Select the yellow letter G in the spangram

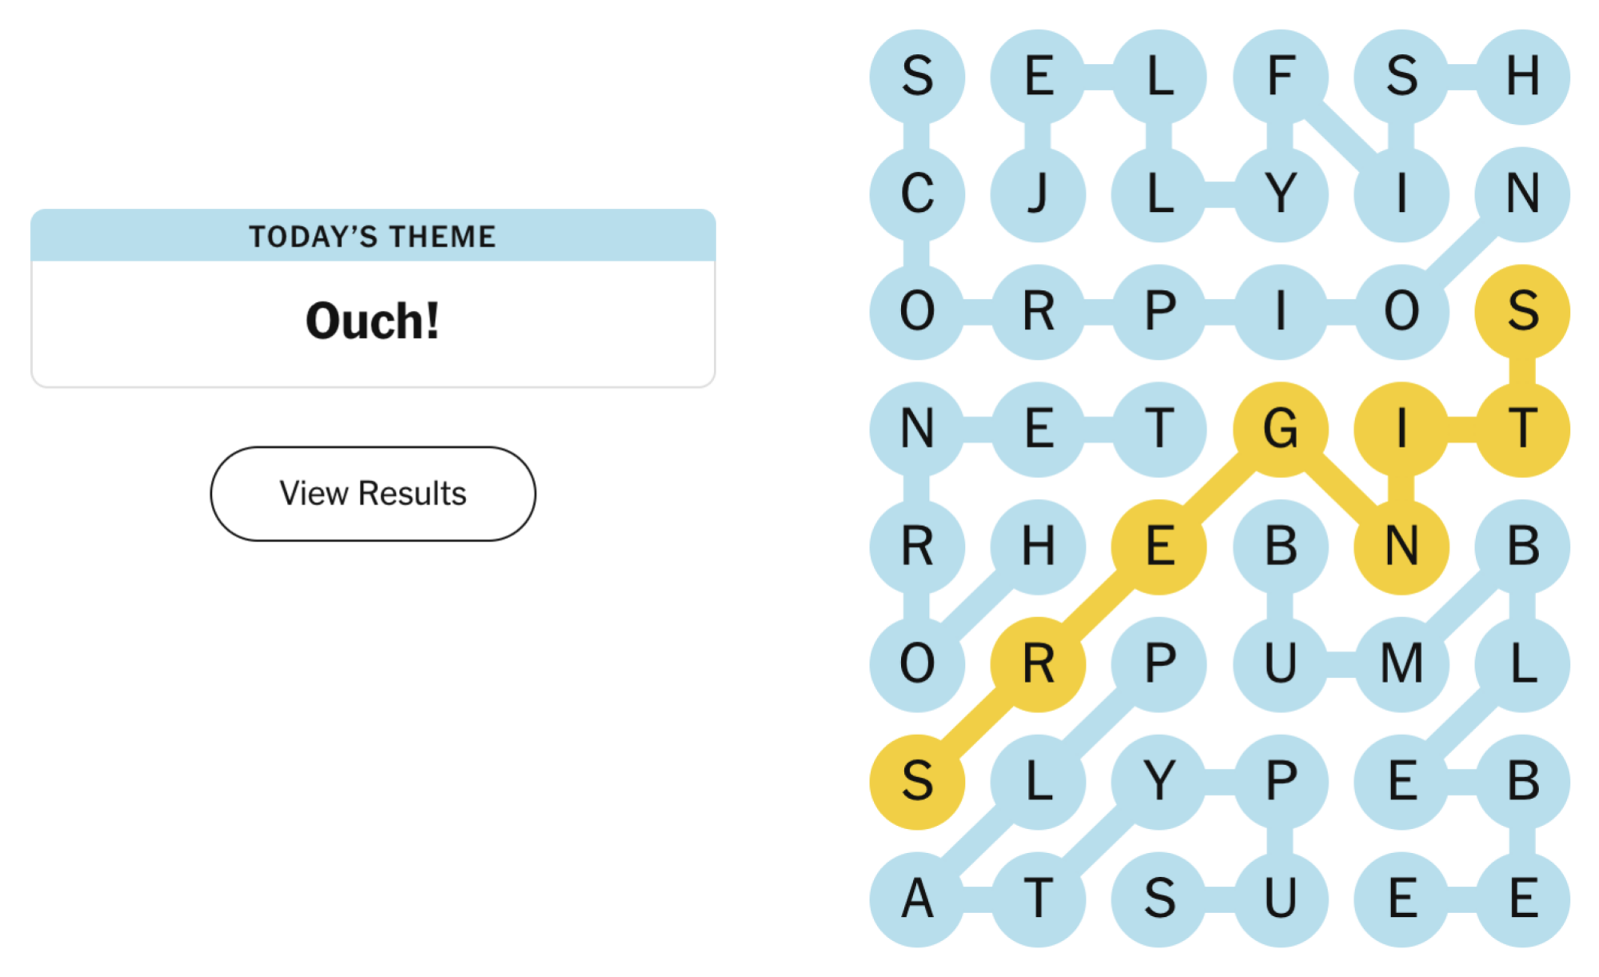[x=1279, y=429]
